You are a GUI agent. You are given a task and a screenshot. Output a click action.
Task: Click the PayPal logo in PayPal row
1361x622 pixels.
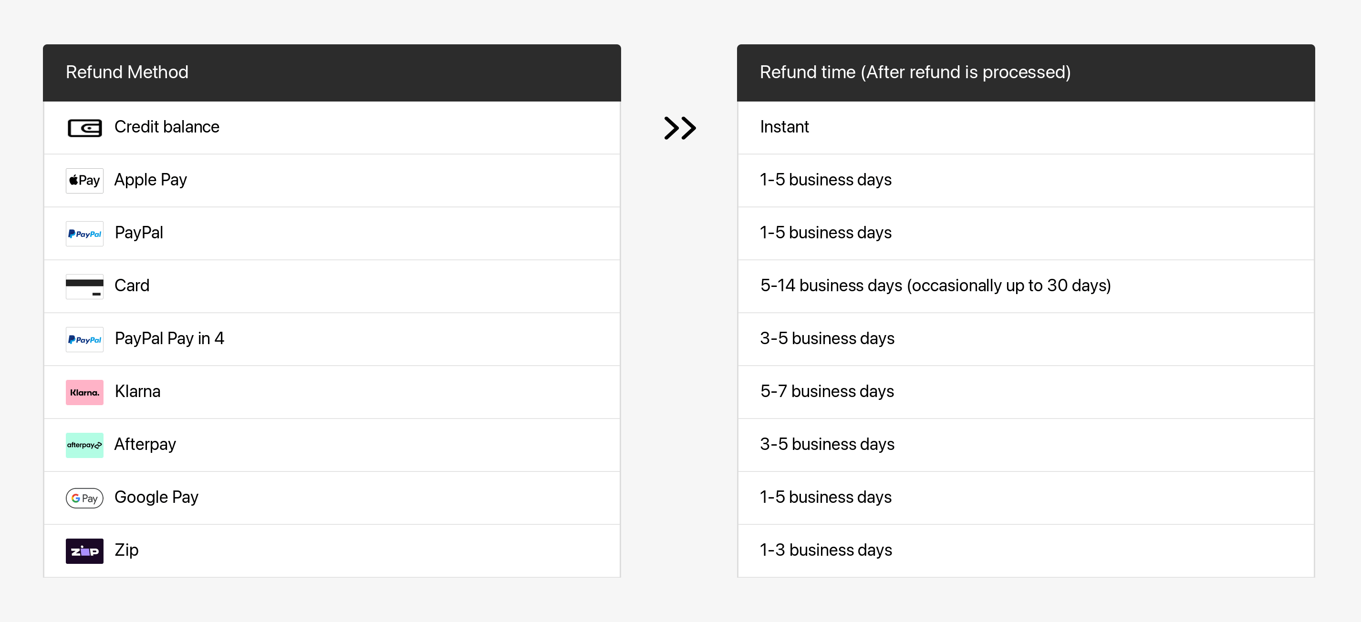[84, 234]
